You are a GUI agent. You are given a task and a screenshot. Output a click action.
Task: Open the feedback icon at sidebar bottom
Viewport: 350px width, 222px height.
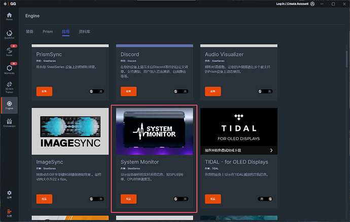pos(9,212)
